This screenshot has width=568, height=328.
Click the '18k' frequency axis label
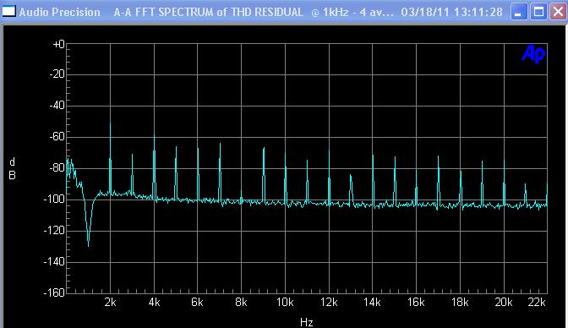point(460,303)
